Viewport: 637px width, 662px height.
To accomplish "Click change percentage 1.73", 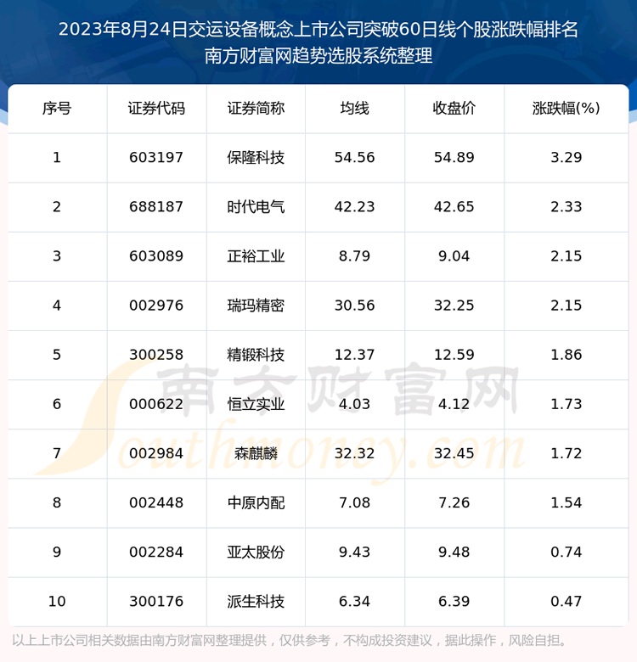I will [566, 404].
